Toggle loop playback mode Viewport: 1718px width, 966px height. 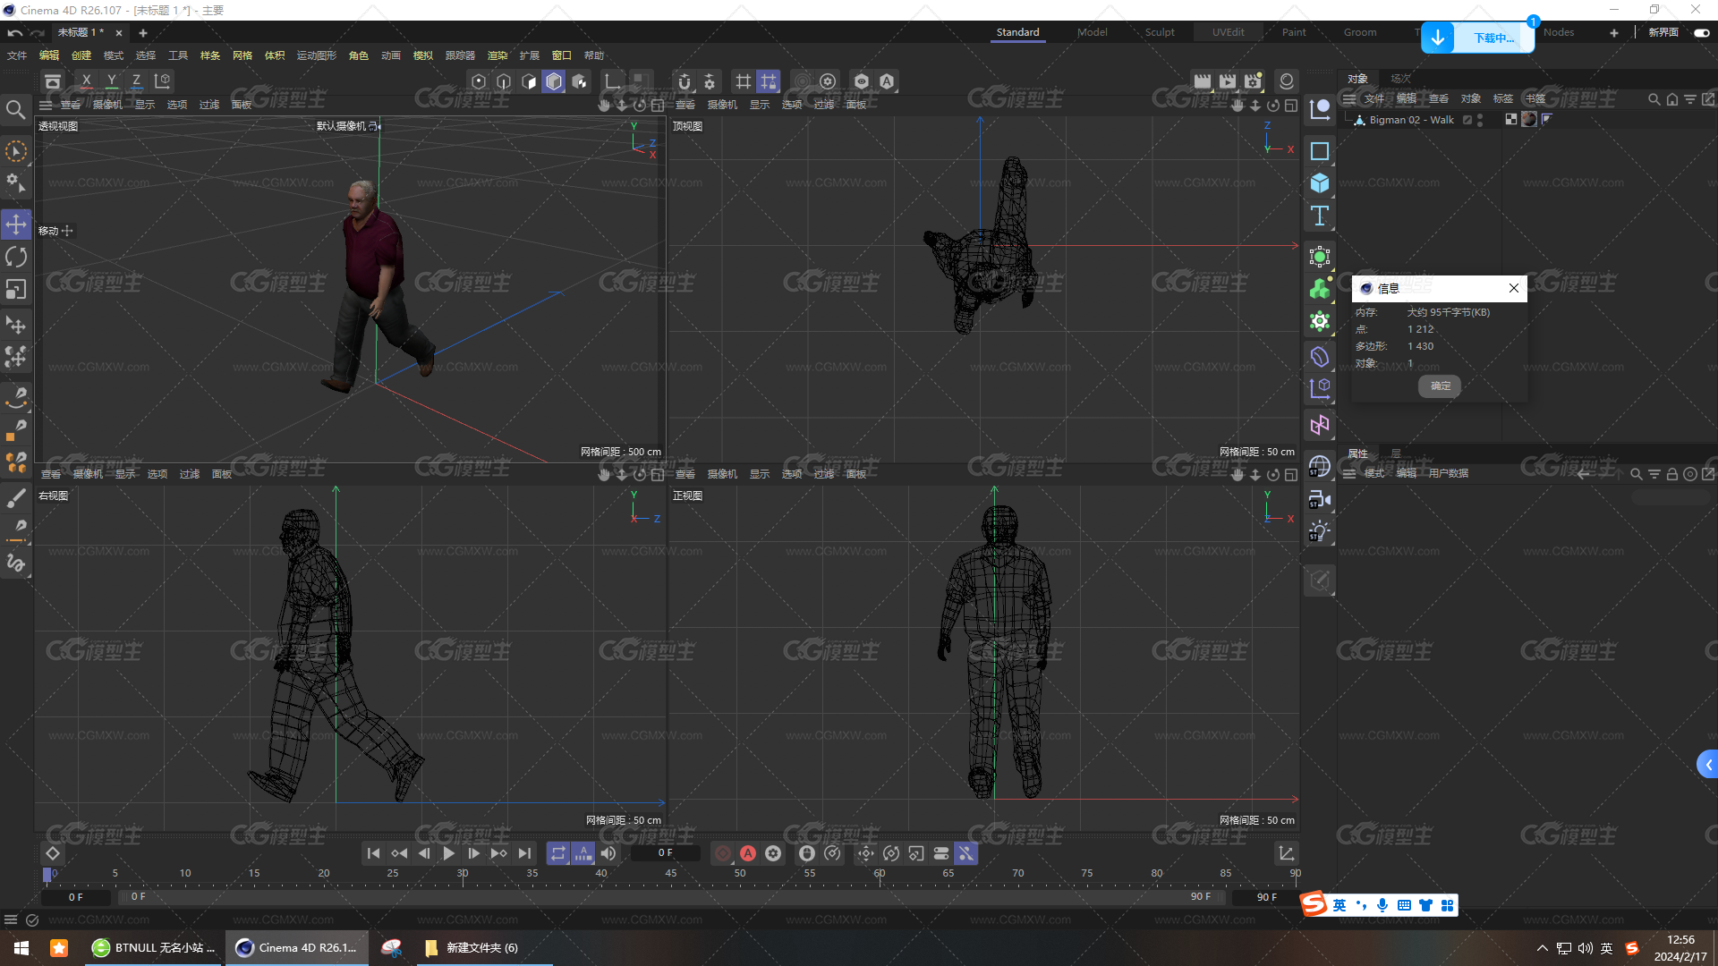click(557, 853)
